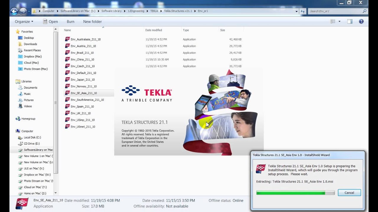Toggle the preview pane icon
The width and height of the screenshot is (378, 212).
[x=350, y=21]
